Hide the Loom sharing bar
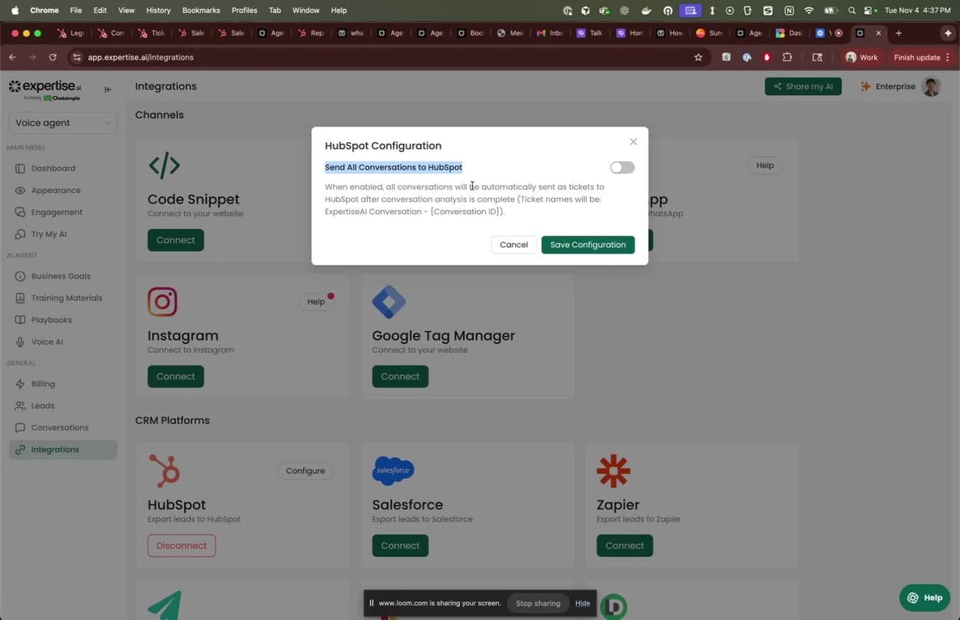Image resolution: width=960 pixels, height=620 pixels. [583, 604]
